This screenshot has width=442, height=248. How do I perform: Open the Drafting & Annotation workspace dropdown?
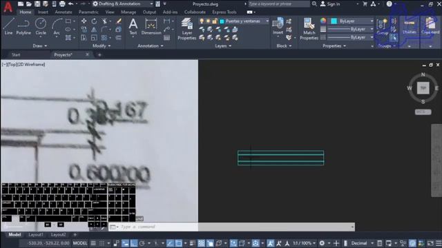pyautogui.click(x=123, y=4)
